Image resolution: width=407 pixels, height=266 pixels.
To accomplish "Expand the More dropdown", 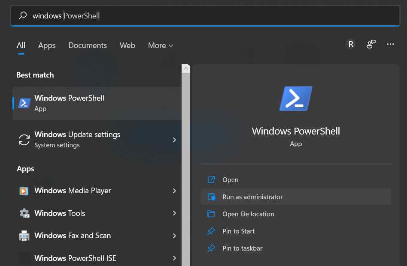I will (x=161, y=45).
